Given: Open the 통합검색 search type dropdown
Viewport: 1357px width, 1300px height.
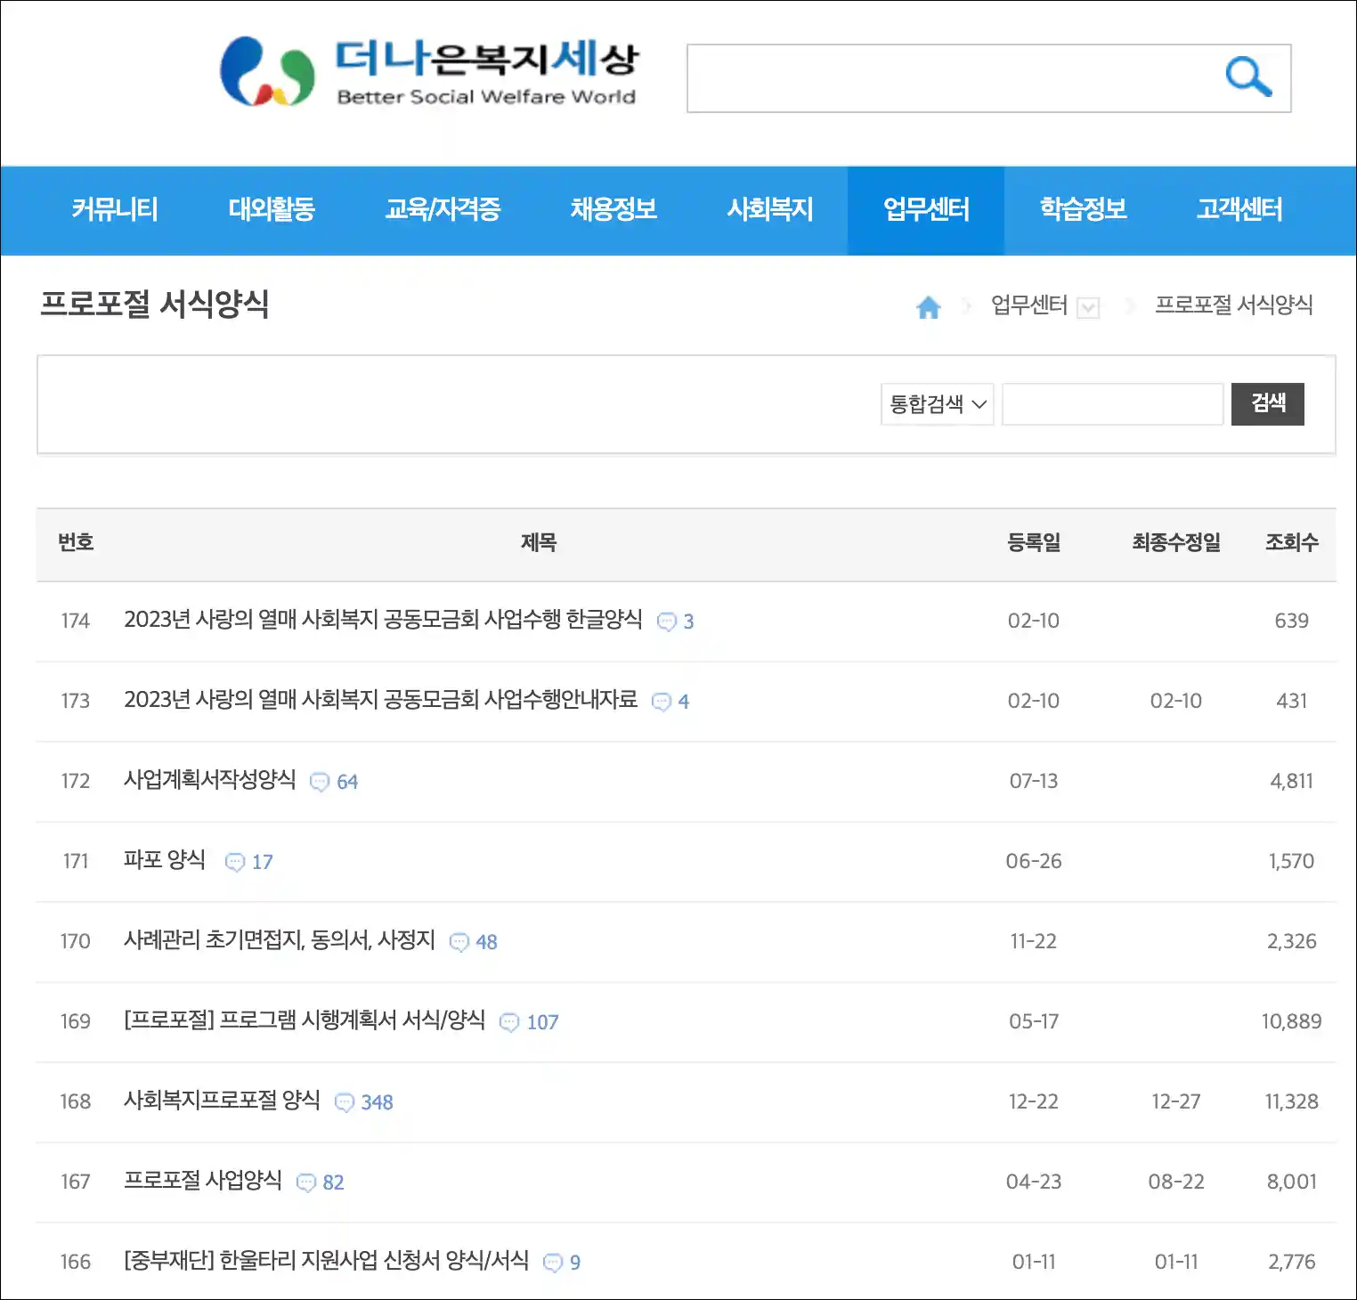Looking at the screenshot, I should click(937, 404).
